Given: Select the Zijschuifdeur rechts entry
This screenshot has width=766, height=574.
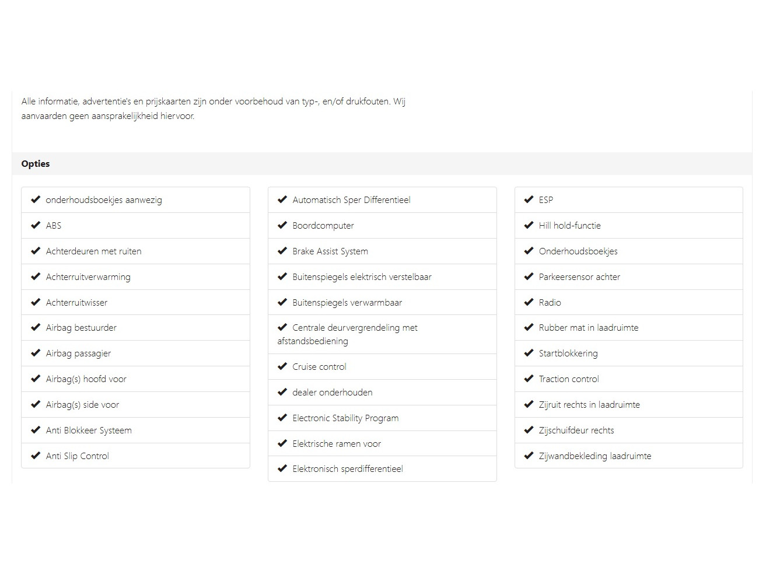Looking at the screenshot, I should [x=629, y=430].
